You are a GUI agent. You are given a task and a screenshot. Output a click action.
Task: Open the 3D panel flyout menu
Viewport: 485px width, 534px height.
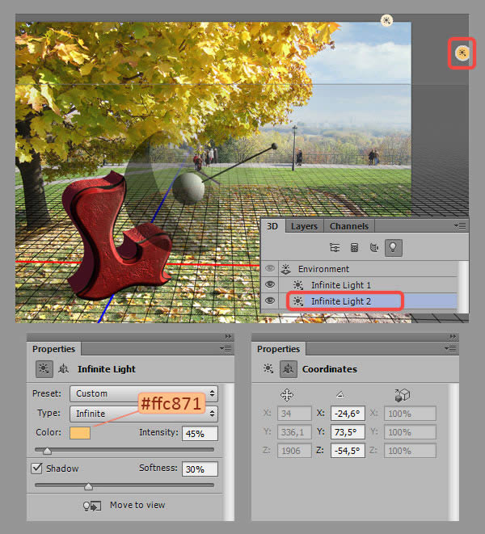[460, 226]
